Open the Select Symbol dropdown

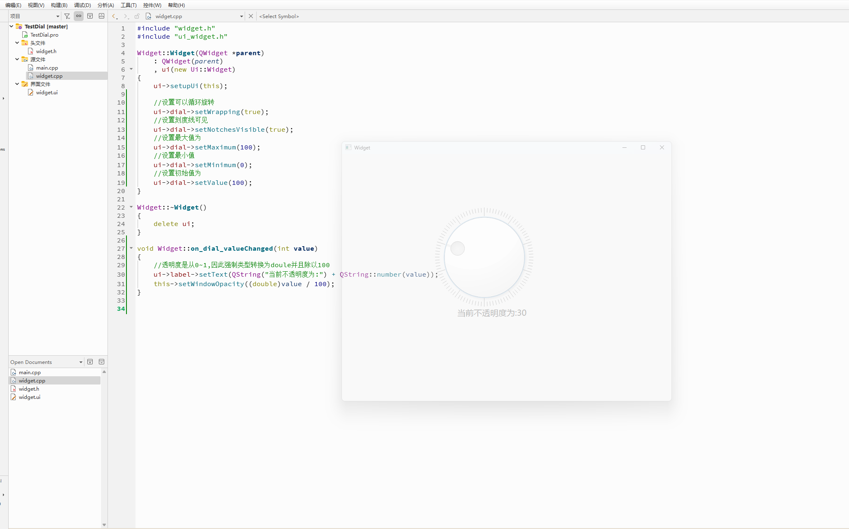coord(279,16)
